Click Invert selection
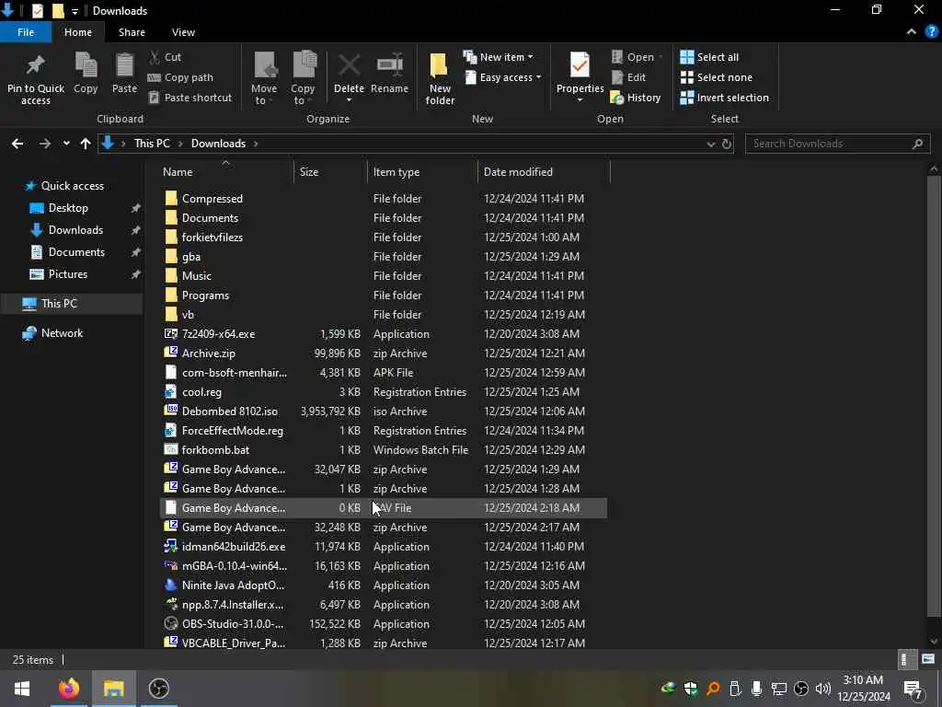 tap(725, 98)
